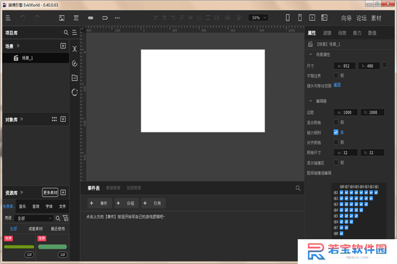Select the first green GIF thumbnail
This screenshot has width=397, height=264.
coord(19,247)
